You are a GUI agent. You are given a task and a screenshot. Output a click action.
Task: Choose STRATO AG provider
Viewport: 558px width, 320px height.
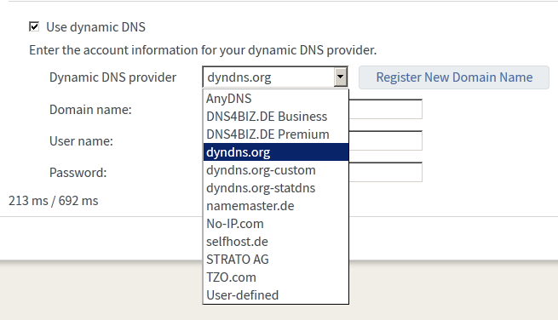276,260
